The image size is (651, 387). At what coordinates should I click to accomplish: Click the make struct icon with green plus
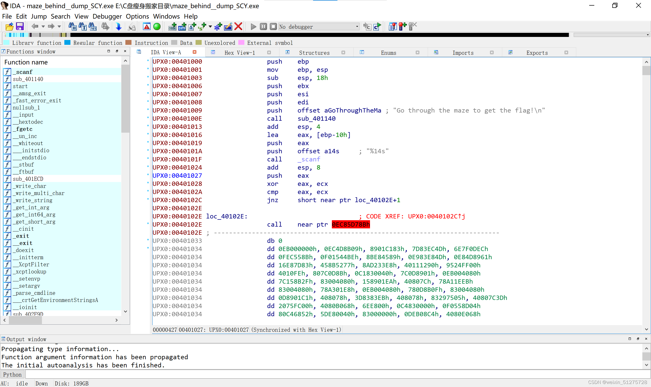coord(202,26)
